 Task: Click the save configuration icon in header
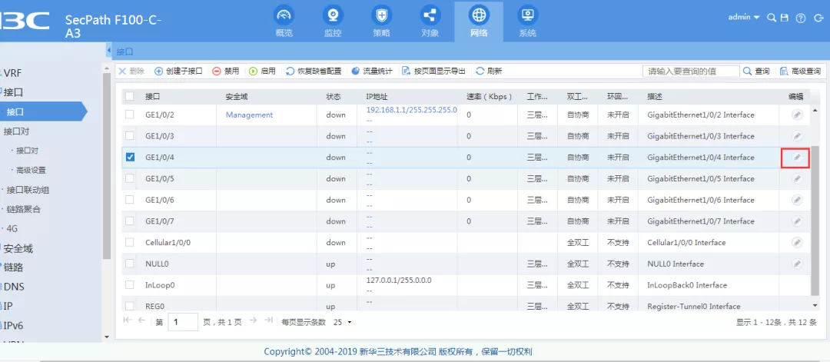pyautogui.click(x=785, y=18)
